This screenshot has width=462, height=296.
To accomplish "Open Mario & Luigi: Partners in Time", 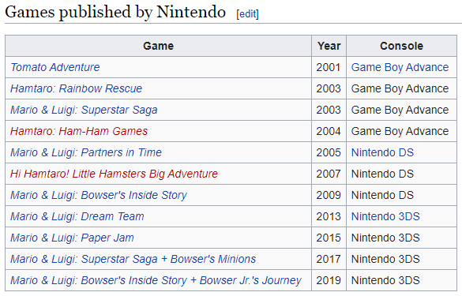I will [86, 152].
